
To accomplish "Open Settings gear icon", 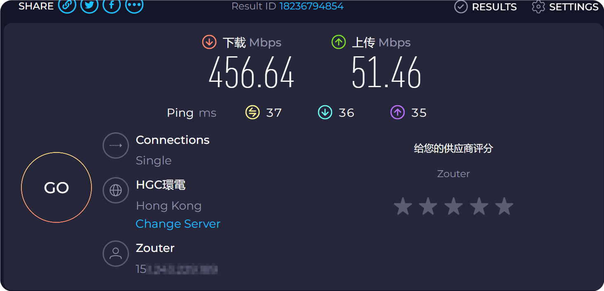I will pyautogui.click(x=538, y=7).
